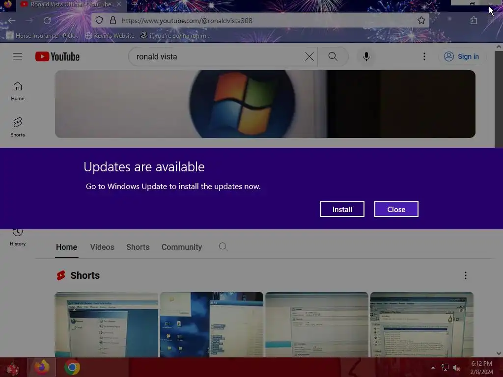View site info via padlock icon

[x=113, y=21]
